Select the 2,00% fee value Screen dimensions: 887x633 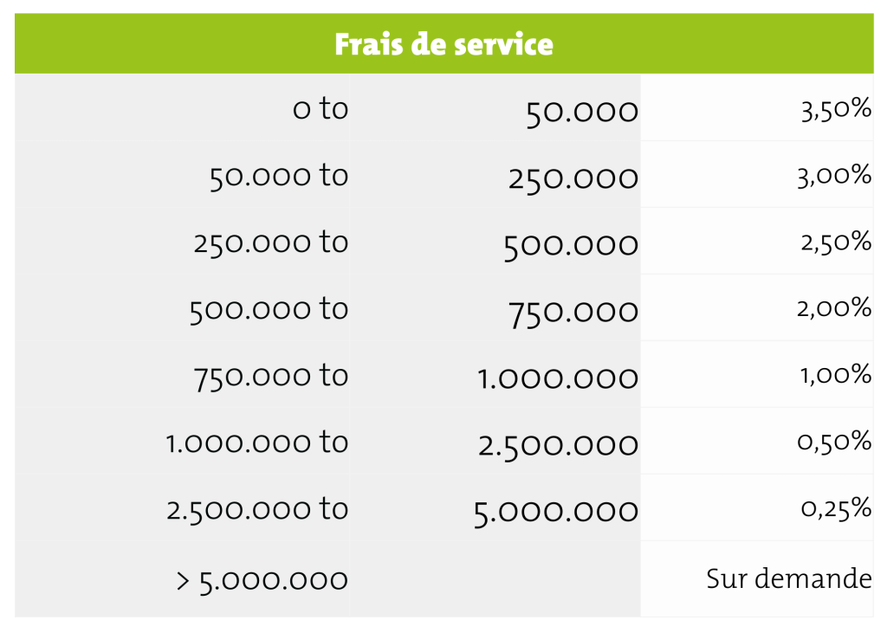point(834,307)
